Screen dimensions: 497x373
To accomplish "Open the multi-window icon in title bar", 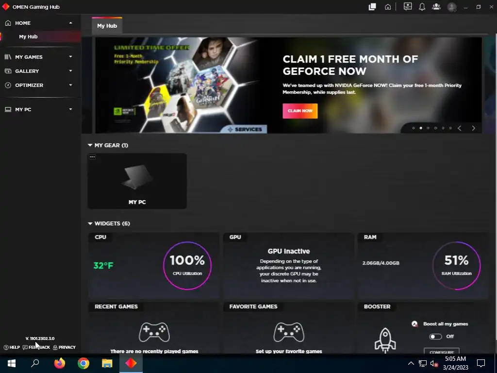I will 372,7.
